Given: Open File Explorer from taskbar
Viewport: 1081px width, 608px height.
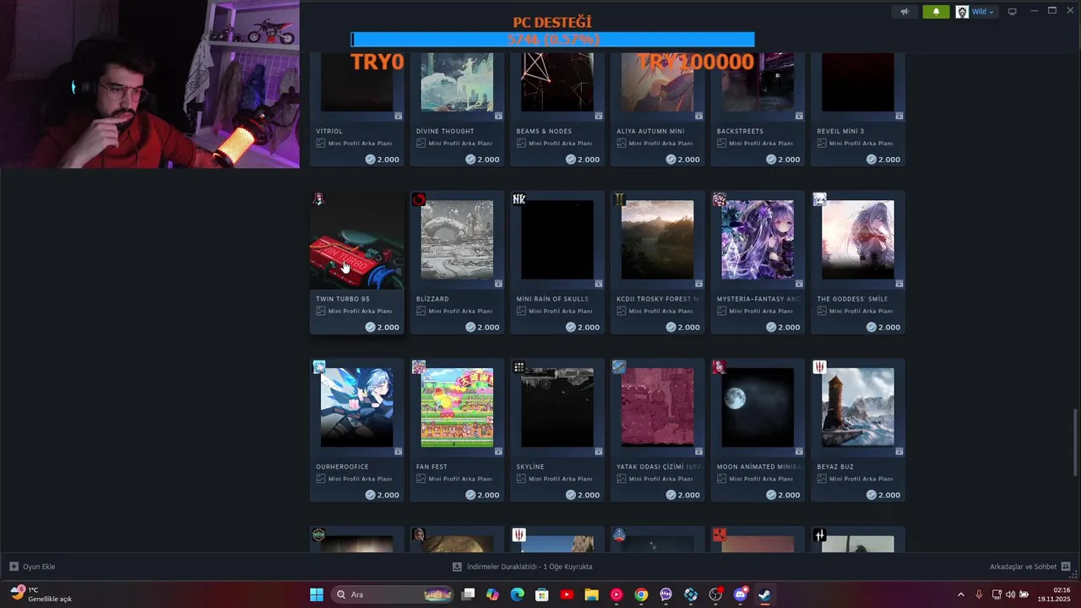Looking at the screenshot, I should [591, 594].
